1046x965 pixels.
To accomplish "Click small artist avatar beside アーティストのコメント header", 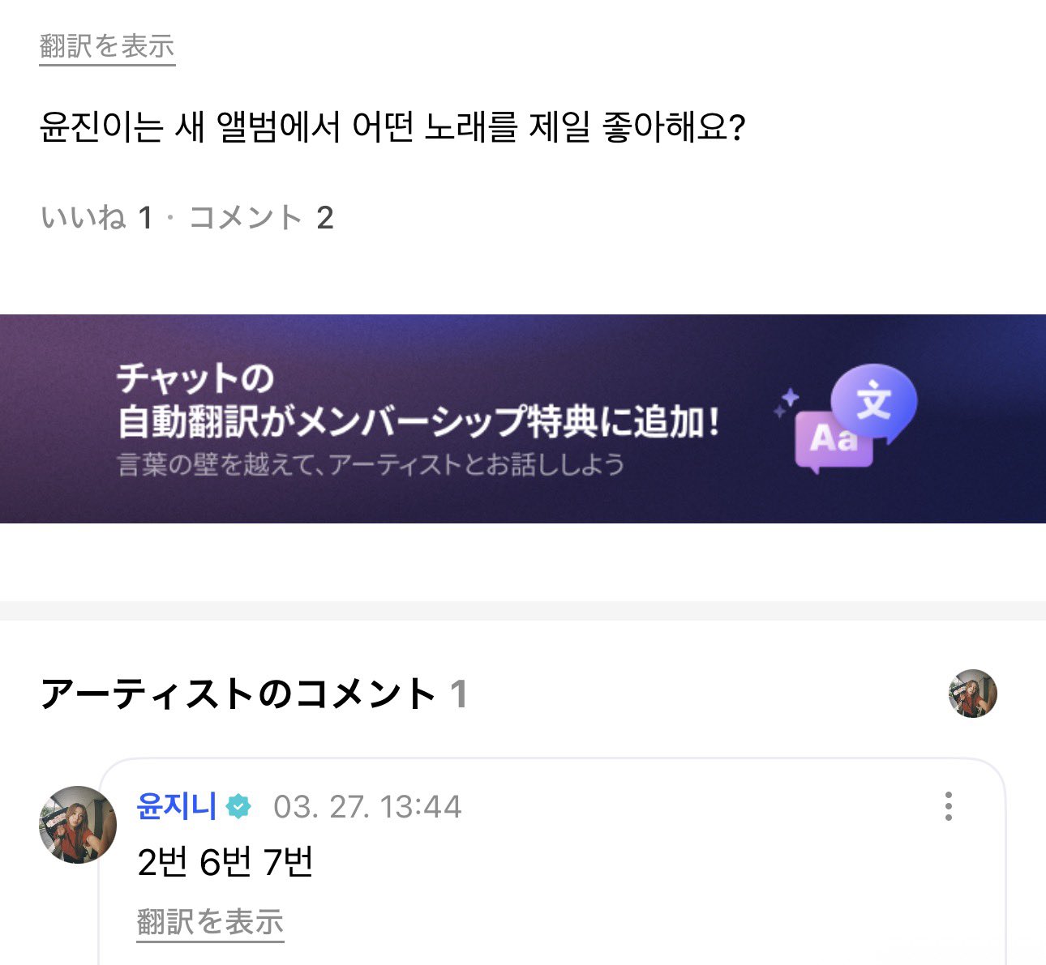I will (x=972, y=694).
